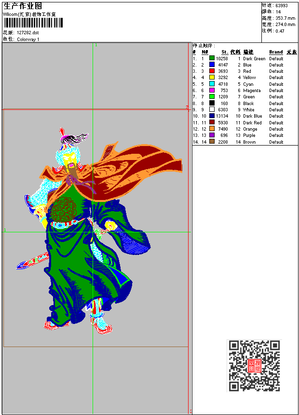Screen dimensions: 299x415
Task: Select the bright Green swatch in row 7
Action: click(x=212, y=96)
